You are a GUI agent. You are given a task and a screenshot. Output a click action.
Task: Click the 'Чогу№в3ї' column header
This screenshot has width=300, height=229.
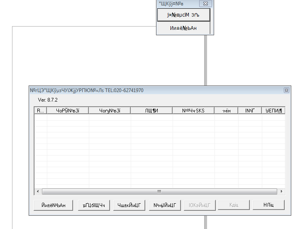pos(110,110)
